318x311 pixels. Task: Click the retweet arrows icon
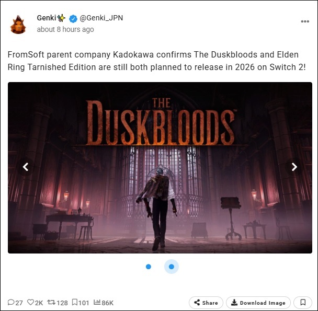51,302
